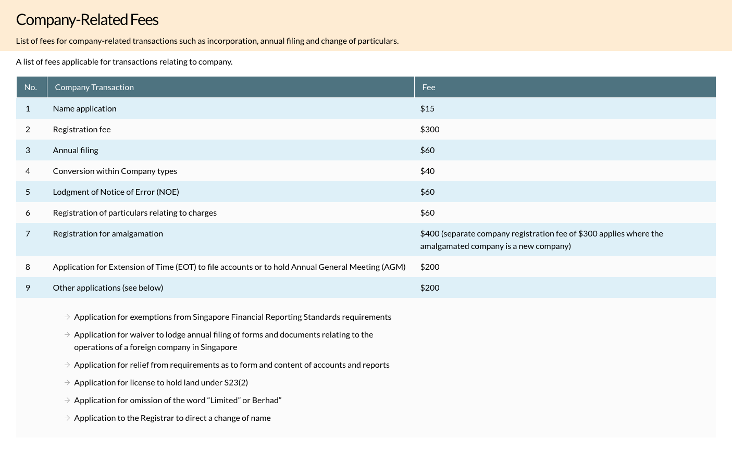The image size is (732, 450).
Task: Select the 'List of fees for company-related transactions' subtitle
Action: pos(207,41)
